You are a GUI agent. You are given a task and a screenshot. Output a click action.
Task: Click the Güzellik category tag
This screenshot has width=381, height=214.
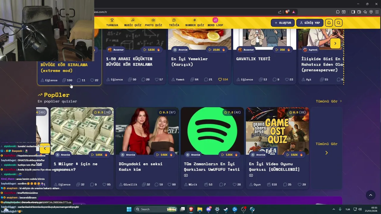[x=128, y=185]
